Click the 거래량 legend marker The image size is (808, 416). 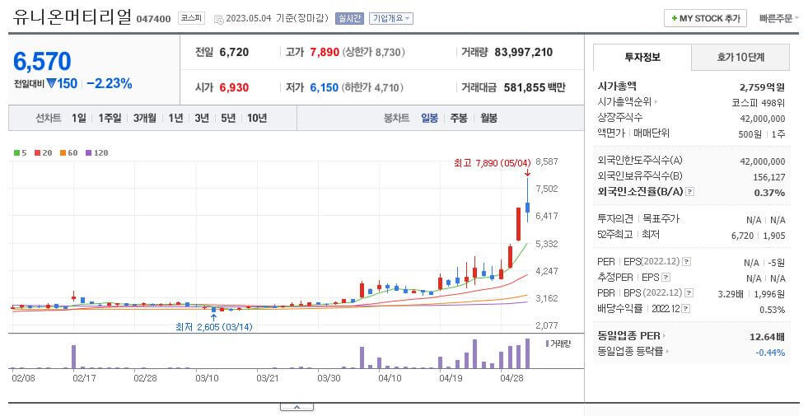tap(547, 344)
